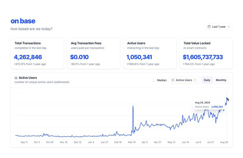This screenshot has width=243, height=158.
Task: Click the Mar 14 label on the chart axis
Action: [x=132, y=142]
